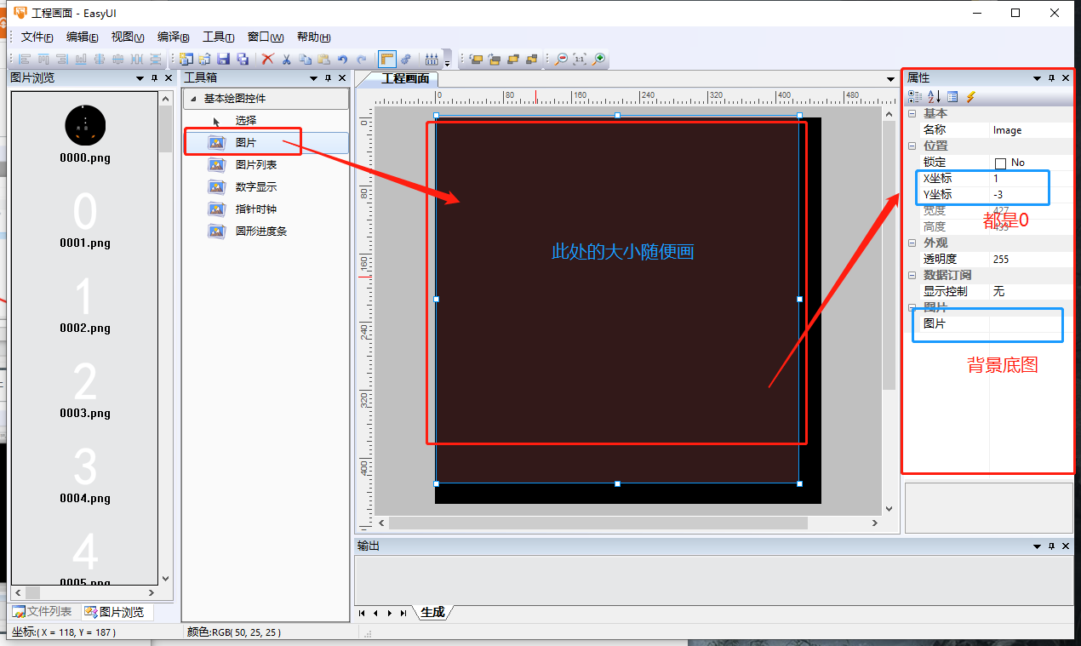This screenshot has width=1081, height=646.
Task: Sort properties alphabetically with A-Z icon
Action: [x=934, y=97]
